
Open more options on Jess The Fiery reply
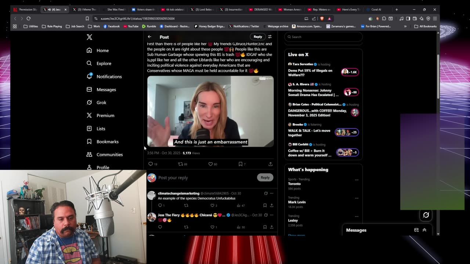click(272, 215)
